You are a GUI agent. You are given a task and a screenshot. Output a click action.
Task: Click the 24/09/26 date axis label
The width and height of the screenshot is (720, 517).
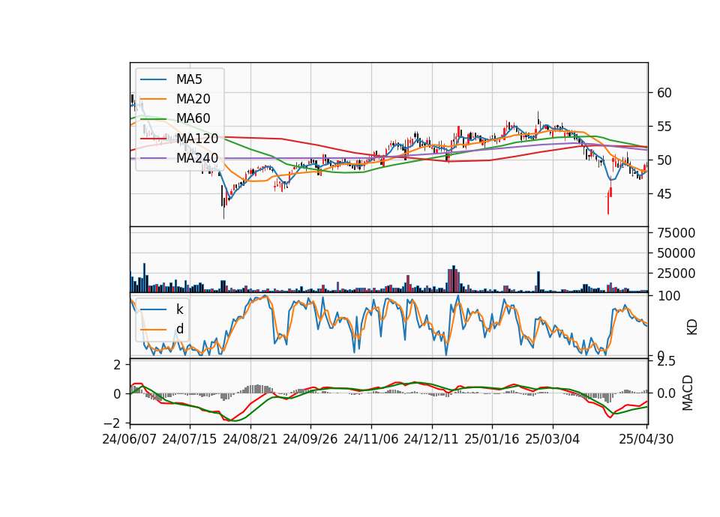click(310, 439)
